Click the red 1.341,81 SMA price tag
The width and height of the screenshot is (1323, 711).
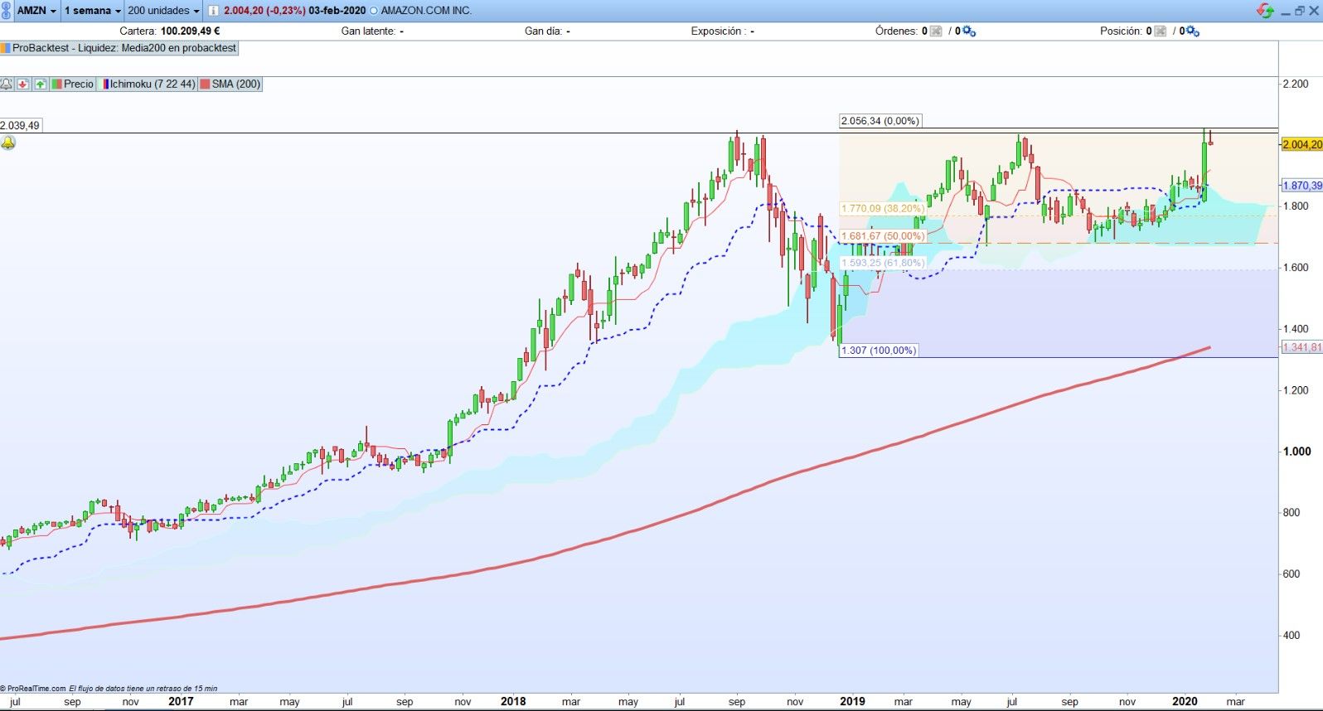1301,347
